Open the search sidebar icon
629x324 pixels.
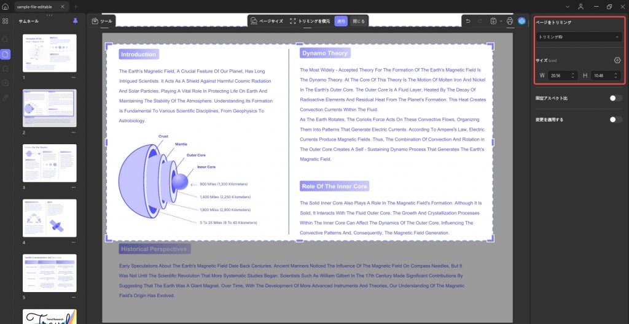[5, 40]
